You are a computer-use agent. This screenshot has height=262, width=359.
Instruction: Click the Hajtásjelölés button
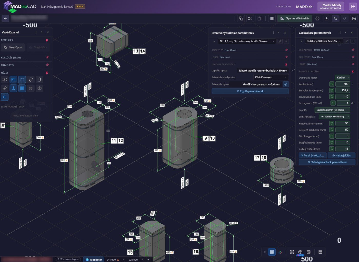point(342,155)
